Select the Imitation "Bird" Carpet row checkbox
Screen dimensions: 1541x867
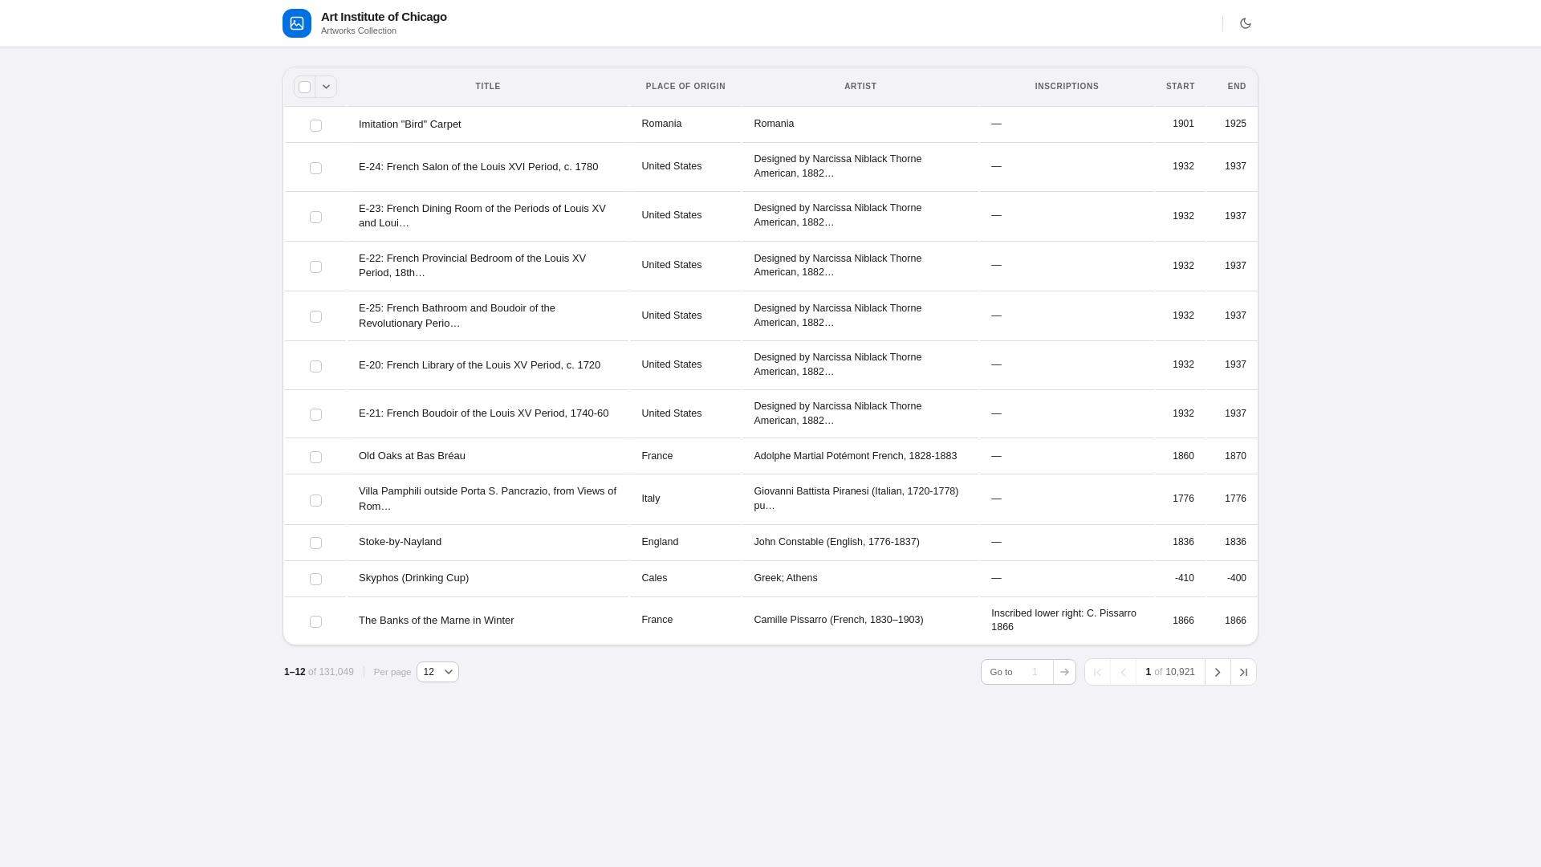point(315,125)
